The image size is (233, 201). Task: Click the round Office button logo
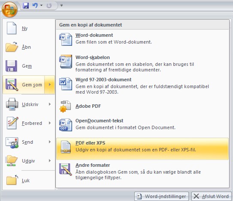10,9
